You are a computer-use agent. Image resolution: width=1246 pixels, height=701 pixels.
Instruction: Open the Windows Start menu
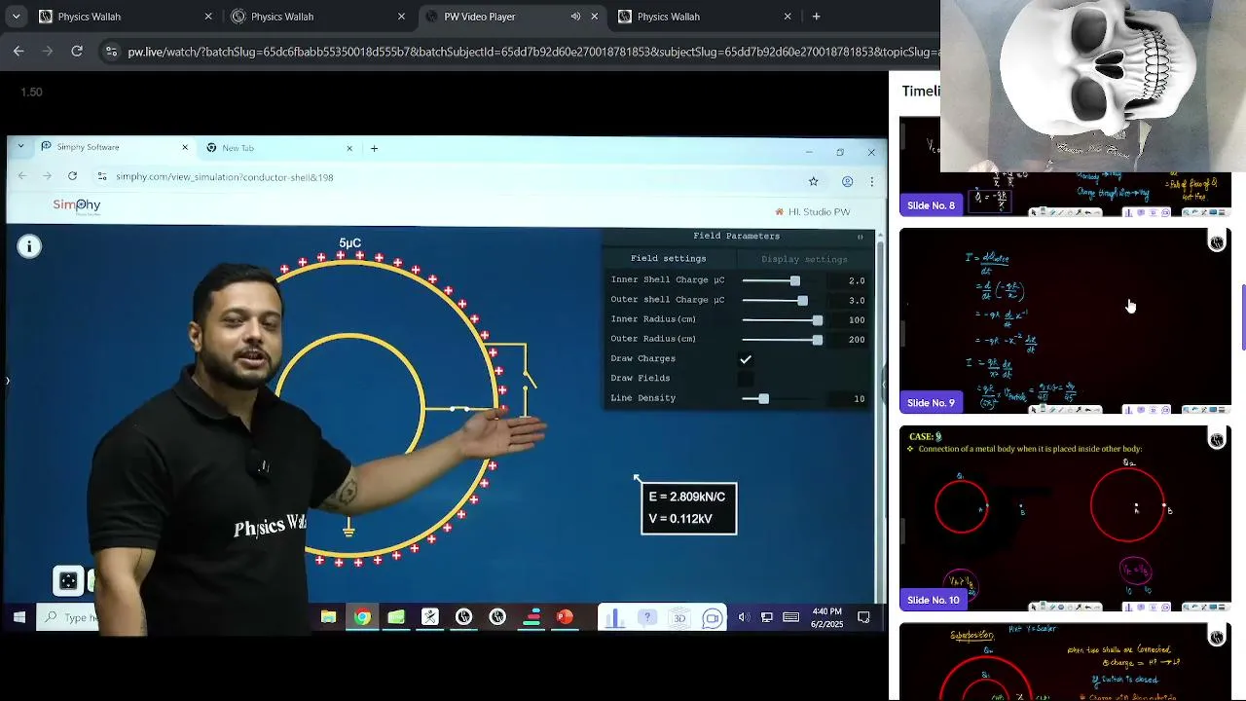point(19,617)
